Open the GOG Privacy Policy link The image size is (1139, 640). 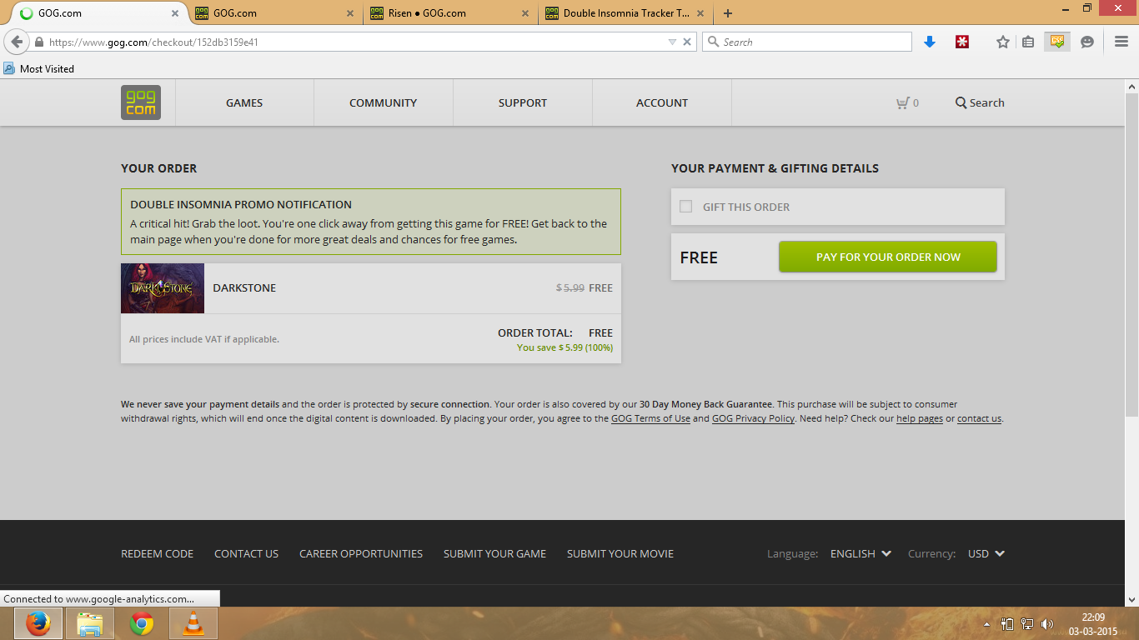[x=753, y=418]
